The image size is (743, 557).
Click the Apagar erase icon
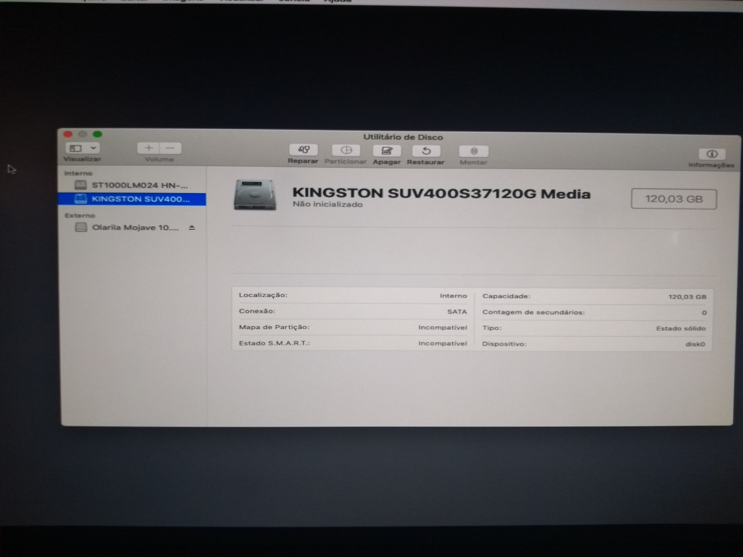point(387,151)
